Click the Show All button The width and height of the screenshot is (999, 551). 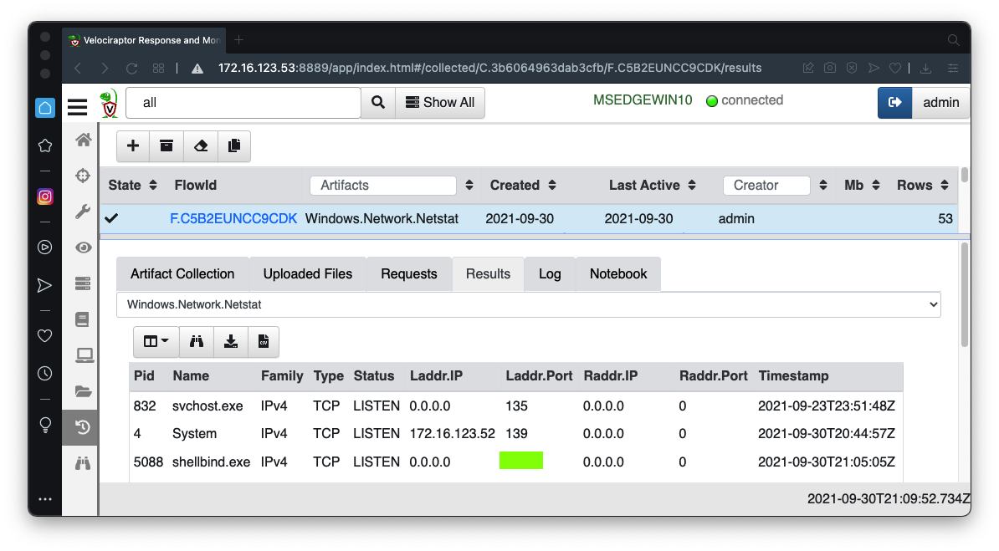coord(440,102)
